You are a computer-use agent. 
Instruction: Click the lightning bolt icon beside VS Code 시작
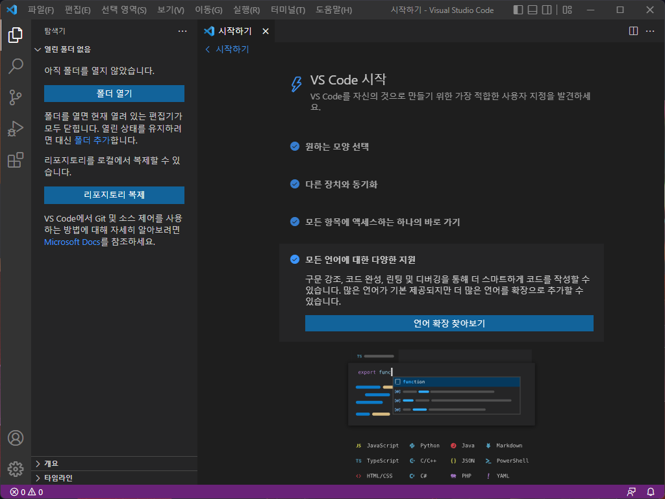[296, 84]
